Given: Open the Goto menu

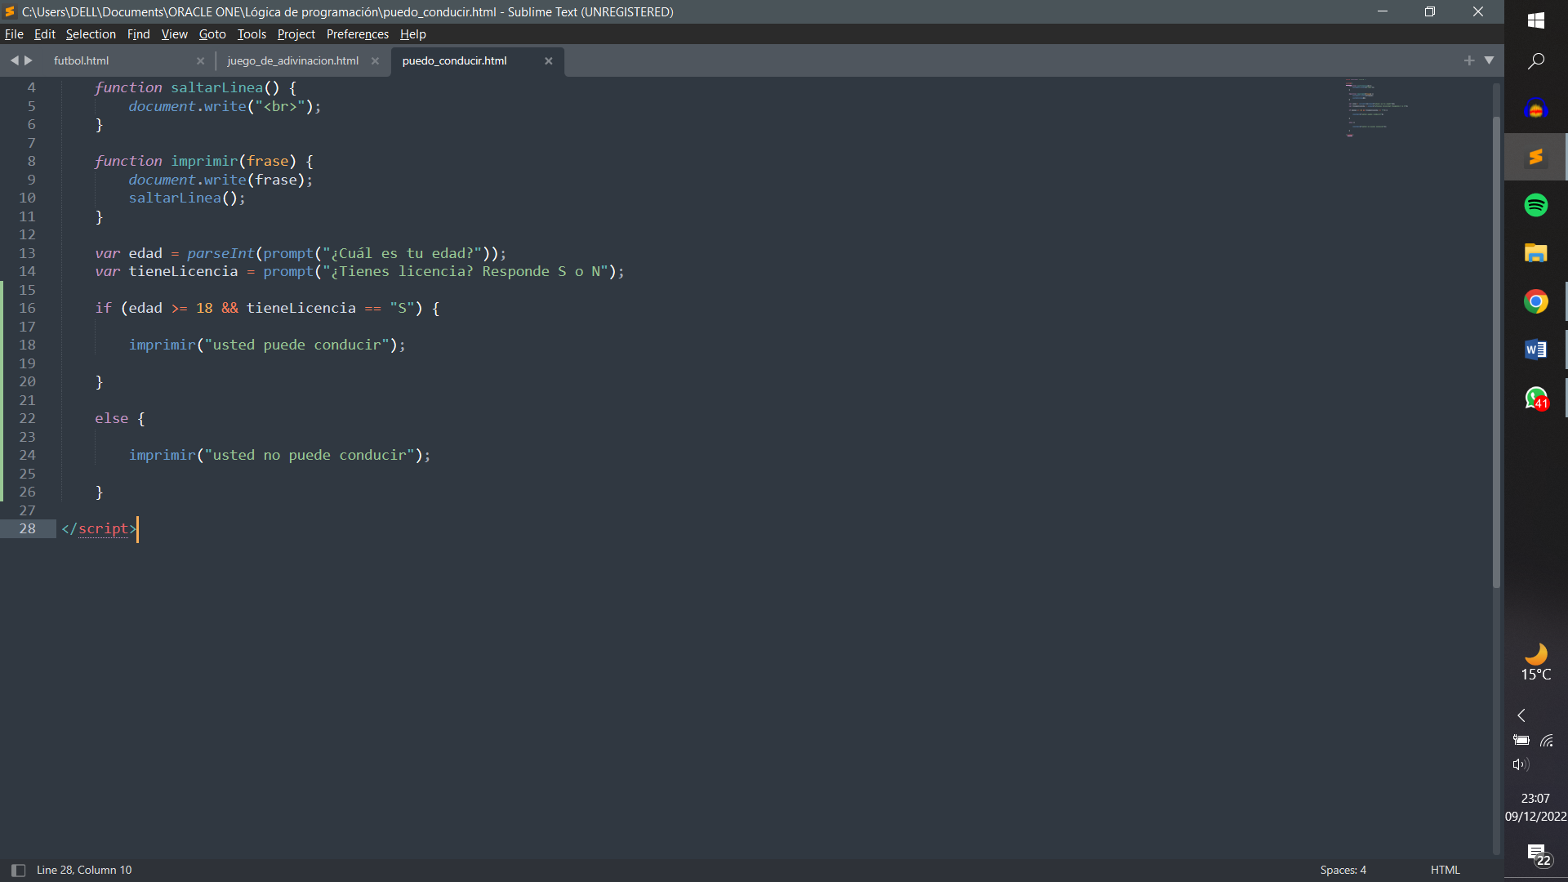Looking at the screenshot, I should [212, 34].
